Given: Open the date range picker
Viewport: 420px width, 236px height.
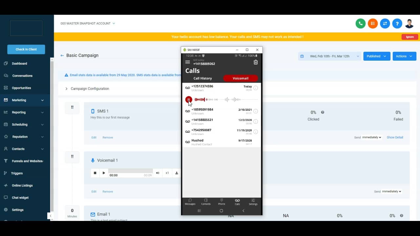Looking at the screenshot, I should 329,56.
